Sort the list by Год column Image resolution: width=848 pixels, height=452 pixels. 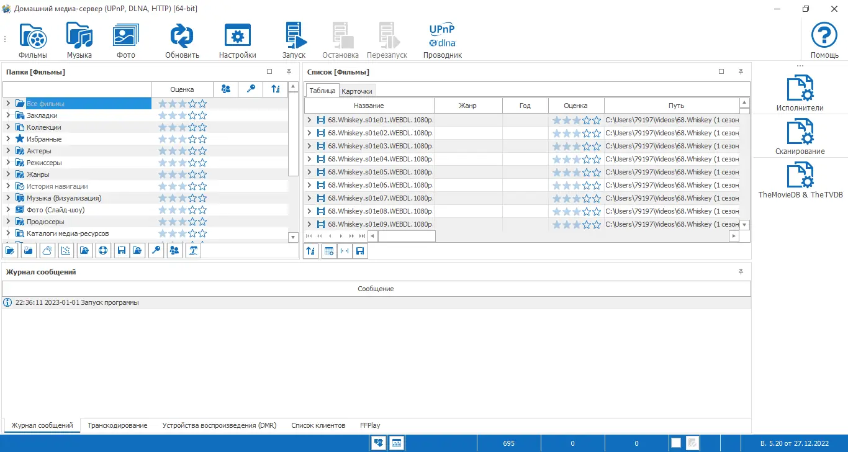tap(525, 106)
